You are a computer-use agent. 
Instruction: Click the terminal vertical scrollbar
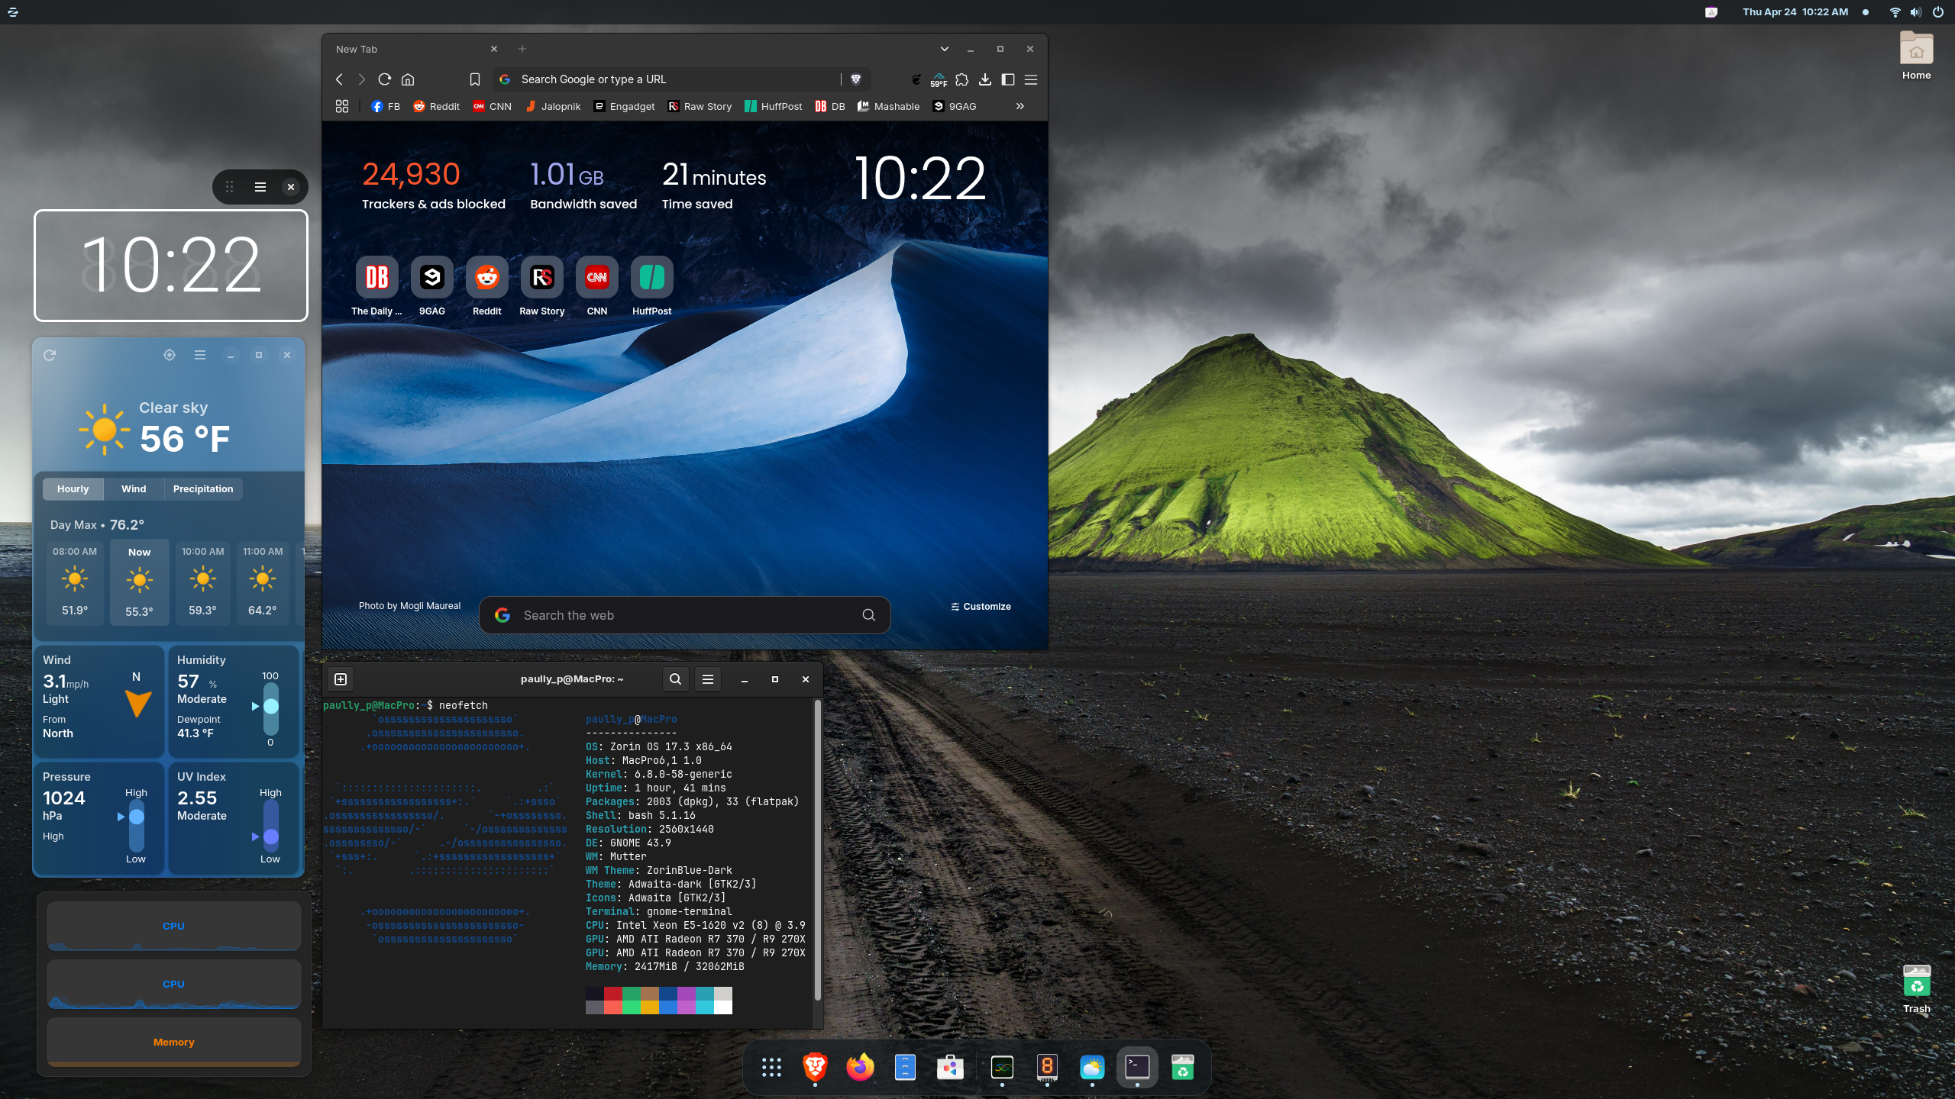click(818, 847)
